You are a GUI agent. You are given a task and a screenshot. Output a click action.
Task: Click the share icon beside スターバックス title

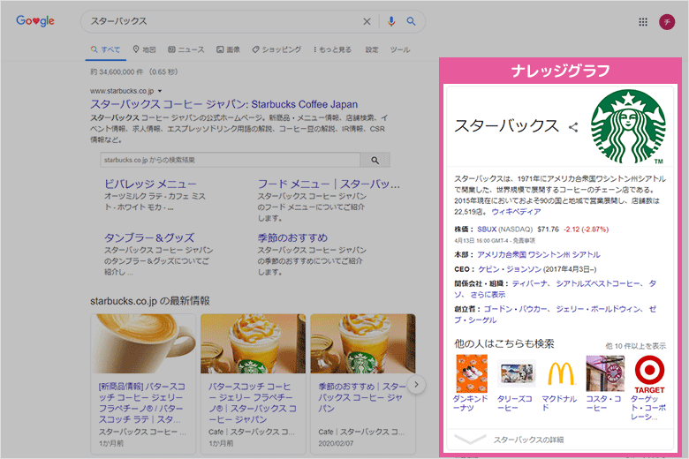pyautogui.click(x=573, y=127)
